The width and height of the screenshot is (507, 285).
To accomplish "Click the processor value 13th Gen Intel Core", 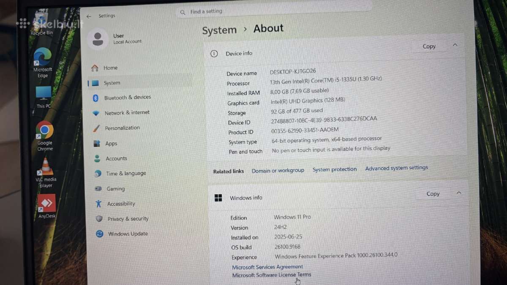I will (326, 80).
